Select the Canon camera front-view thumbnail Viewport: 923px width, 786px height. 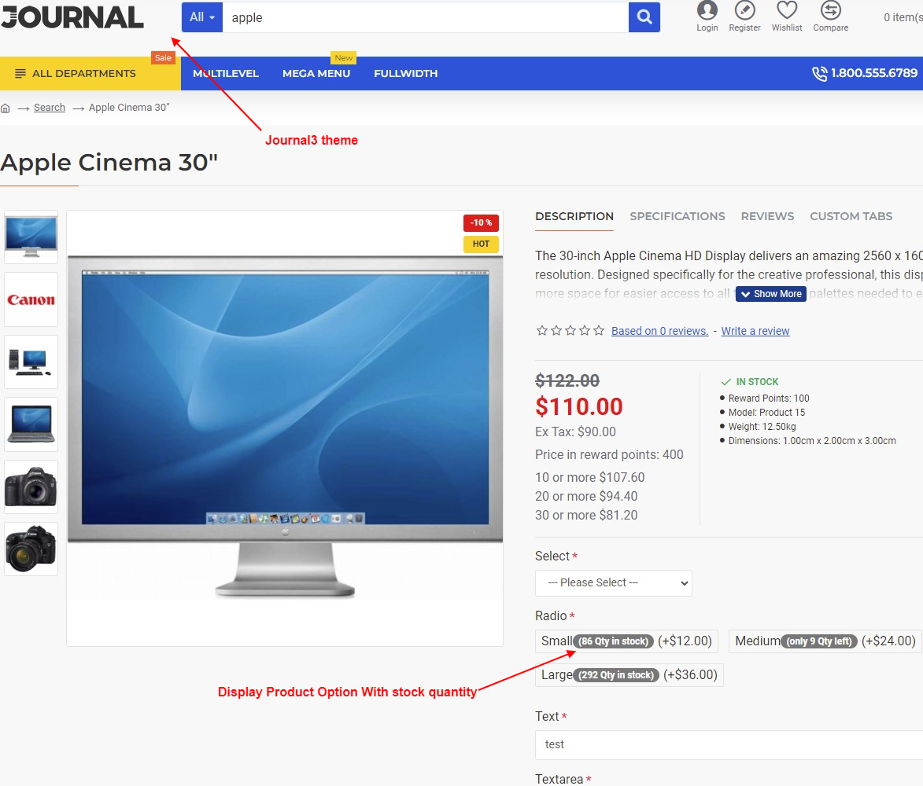pos(31,487)
